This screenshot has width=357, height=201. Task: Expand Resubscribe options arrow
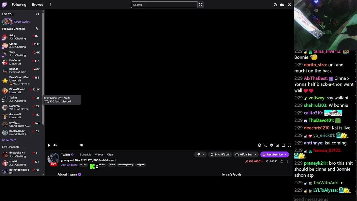[285, 154]
